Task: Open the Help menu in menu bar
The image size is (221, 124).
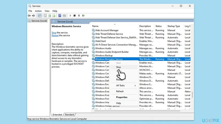Action: (55, 11)
